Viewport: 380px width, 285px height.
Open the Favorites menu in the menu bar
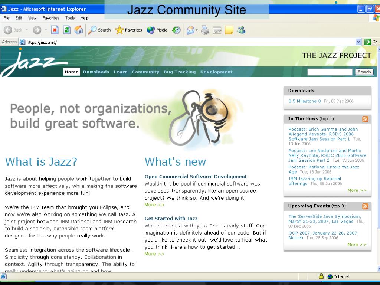[50, 18]
